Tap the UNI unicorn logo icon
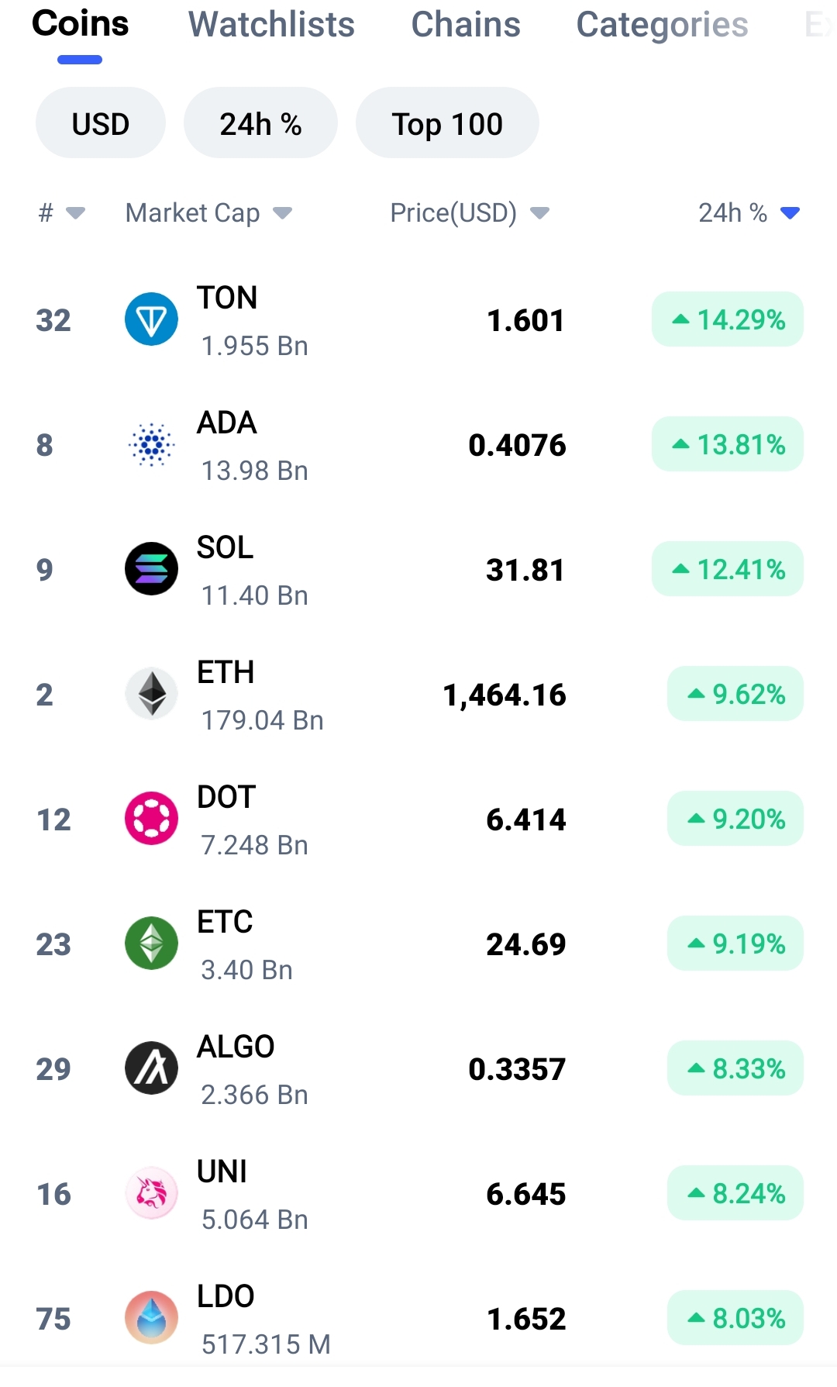837x1387 pixels. pyautogui.click(x=151, y=1193)
